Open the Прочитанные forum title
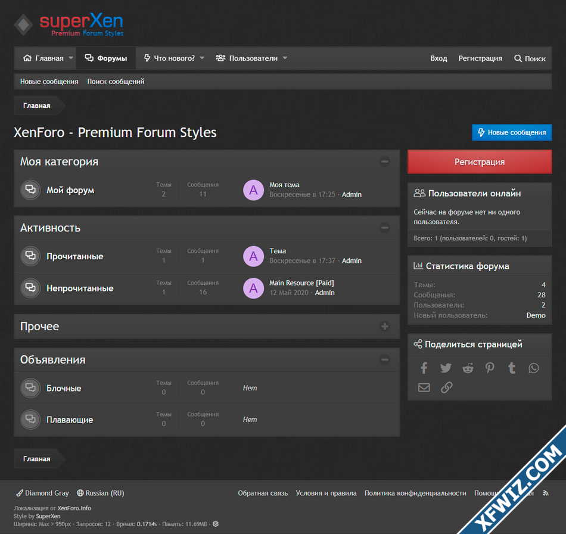This screenshot has height=534, width=566. point(74,256)
